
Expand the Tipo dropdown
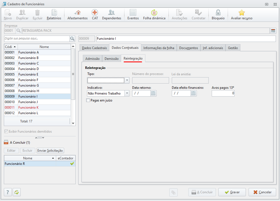click(x=127, y=80)
